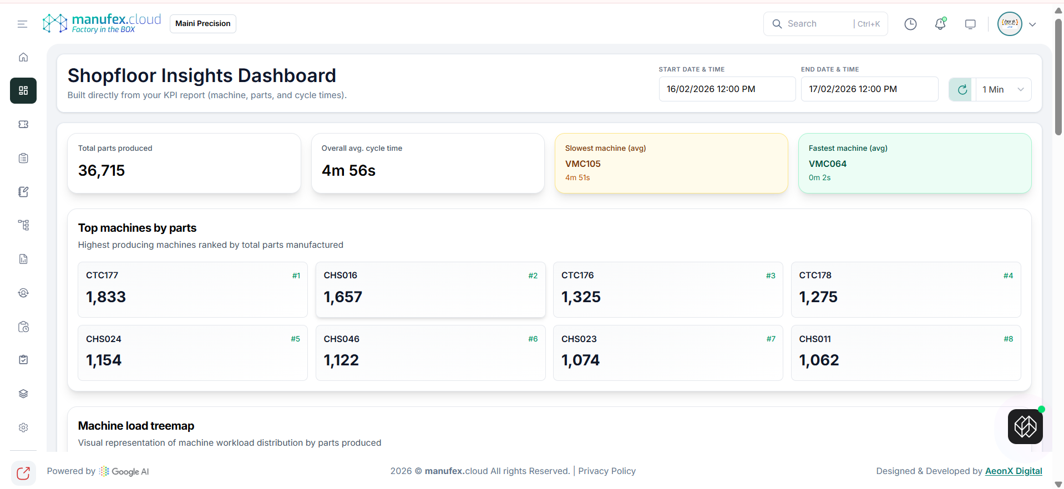1064x489 pixels.
Task: Open the AeonX Digital link
Action: click(x=1014, y=471)
